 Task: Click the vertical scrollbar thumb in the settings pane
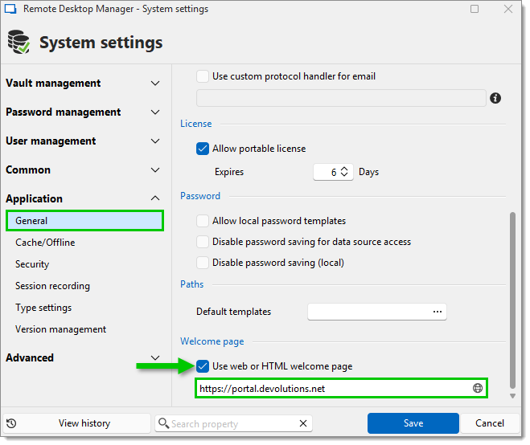point(512,300)
